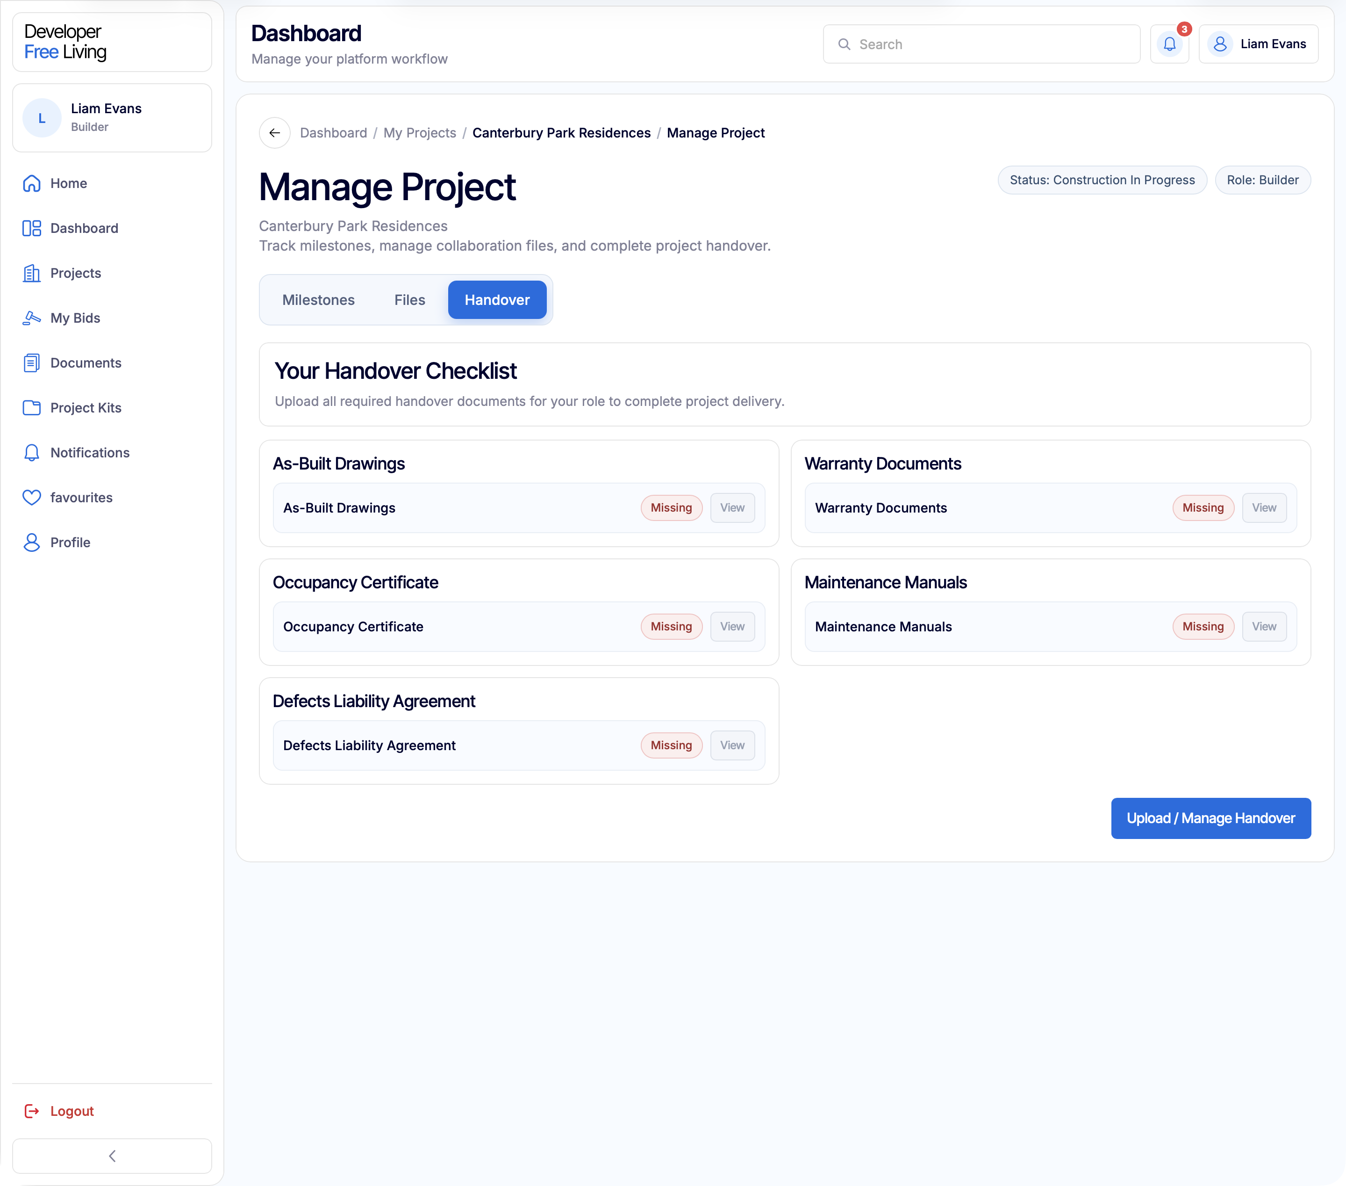
Task: Collapse the sidebar with chevron button
Action: click(112, 1156)
